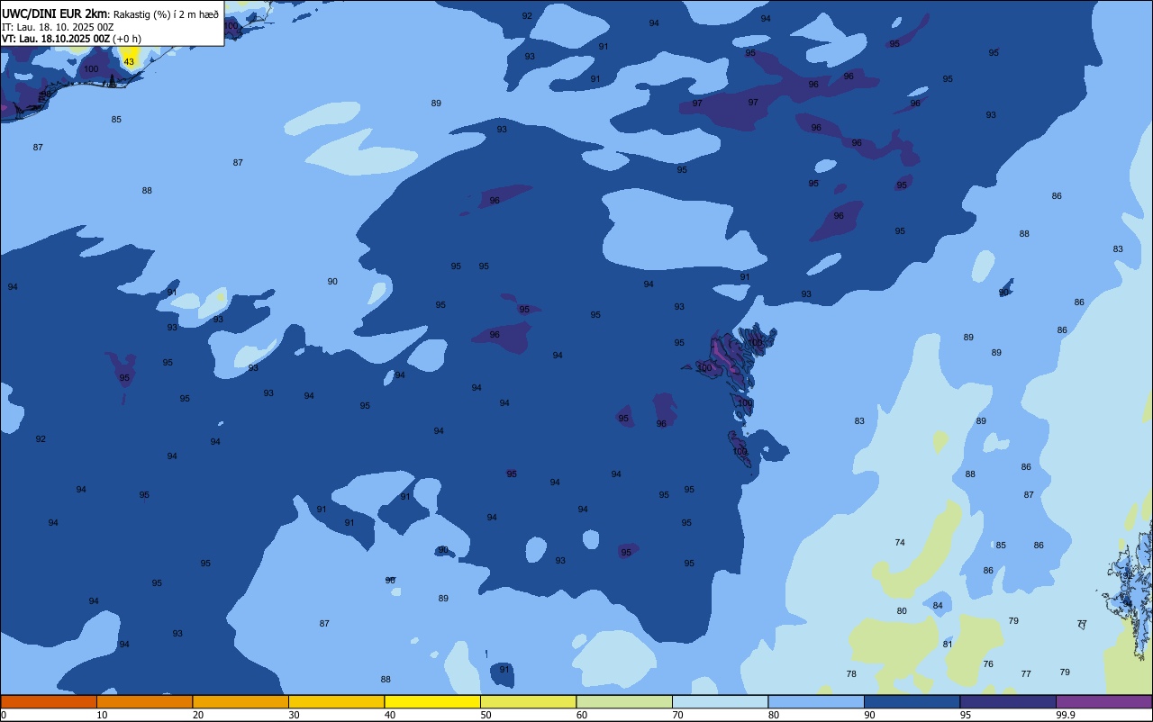Click the value 43 on the yellow patch

[x=129, y=62]
